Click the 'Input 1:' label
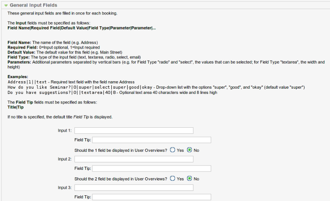The width and height of the screenshot is (330, 201). point(65,130)
